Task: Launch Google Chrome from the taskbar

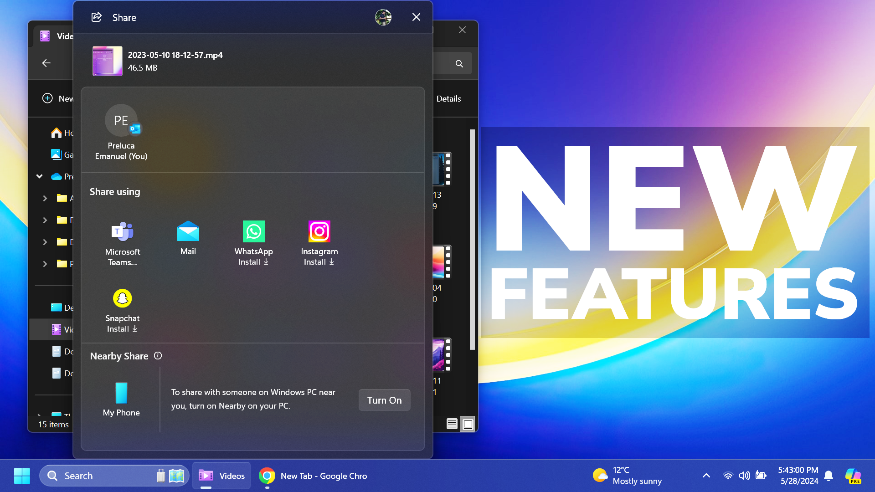Action: (x=267, y=475)
